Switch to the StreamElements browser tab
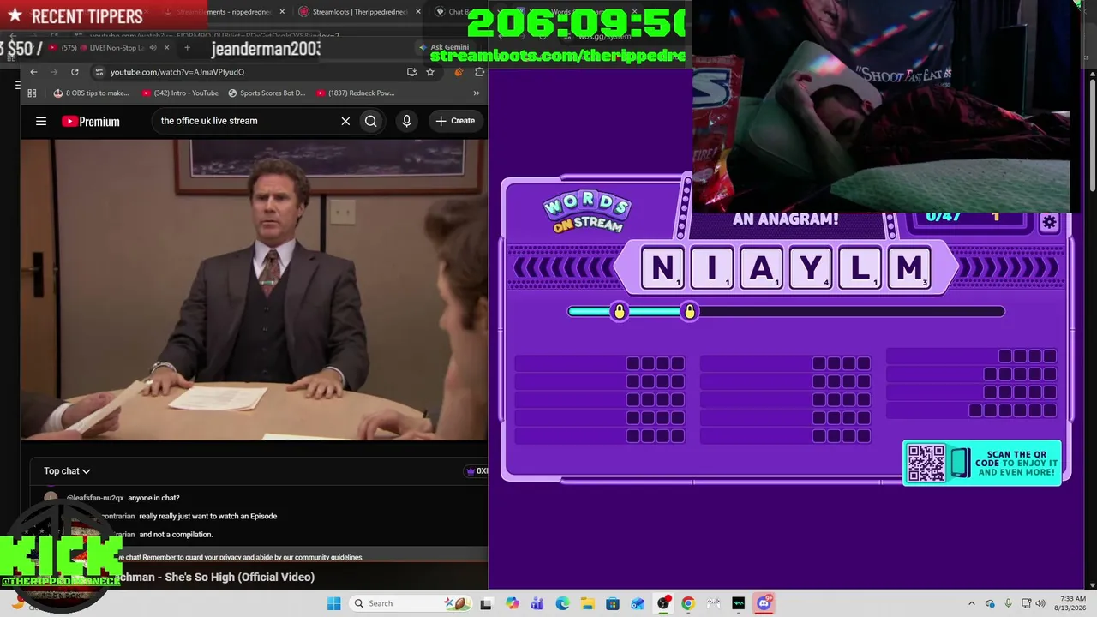 221,12
